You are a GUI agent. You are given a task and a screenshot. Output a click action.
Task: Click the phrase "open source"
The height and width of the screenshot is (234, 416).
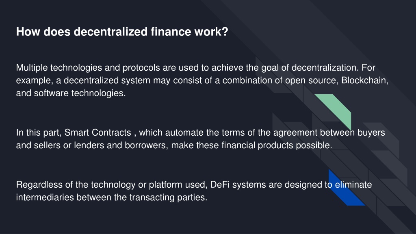(312, 80)
